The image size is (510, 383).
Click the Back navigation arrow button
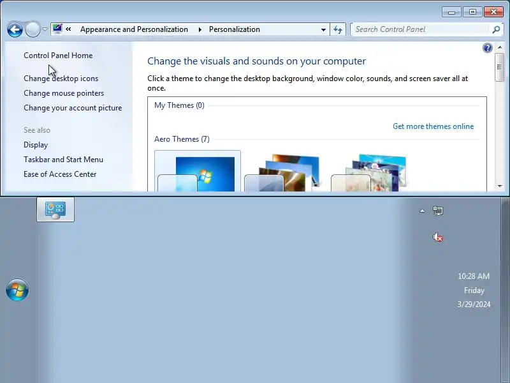click(x=15, y=29)
